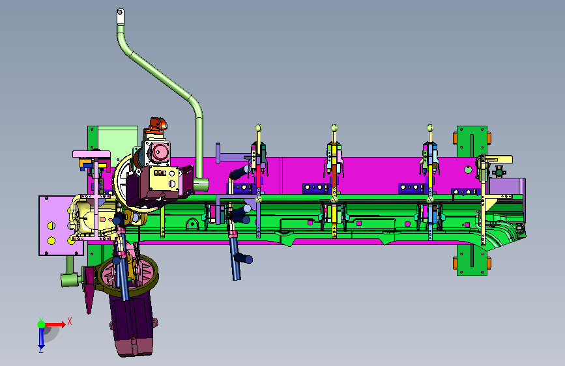This screenshot has height=366, width=565.
Task: Click the blue Z axis arrow of the triad
Action: (x=41, y=339)
